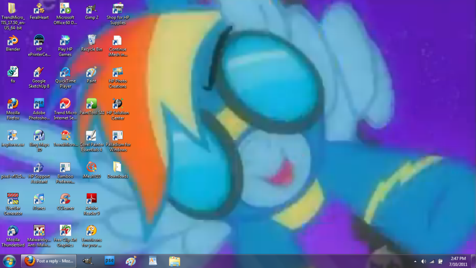The image size is (476, 268).
Task: Show hidden system tray icons
Action: (415, 262)
